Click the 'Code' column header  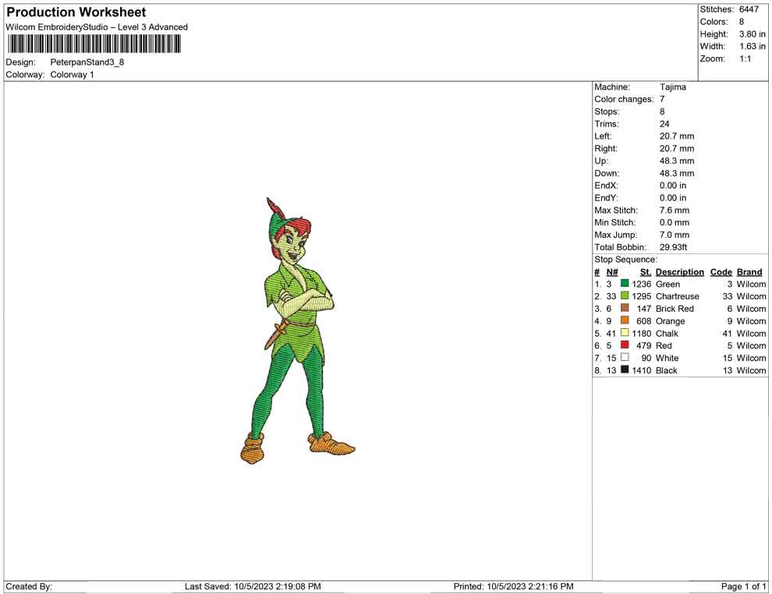coord(721,271)
